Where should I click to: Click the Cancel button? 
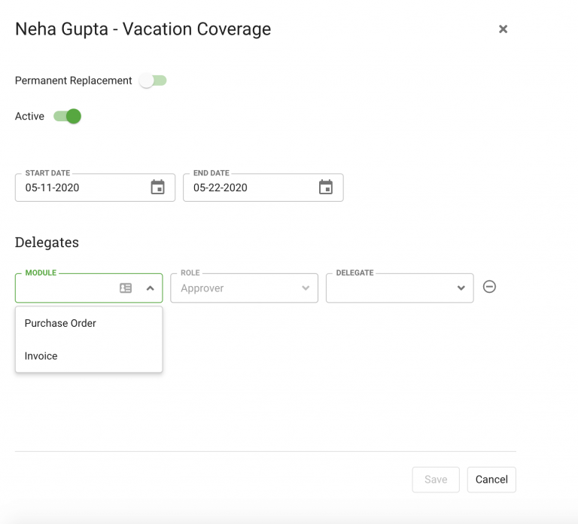491,480
